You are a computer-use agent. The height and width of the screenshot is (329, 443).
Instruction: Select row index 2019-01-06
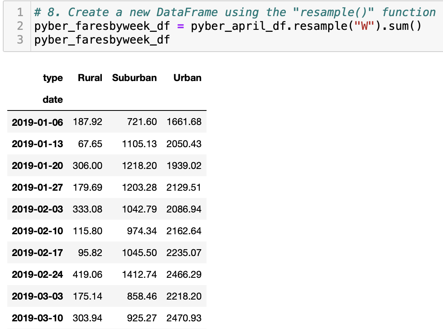pyautogui.click(x=37, y=122)
